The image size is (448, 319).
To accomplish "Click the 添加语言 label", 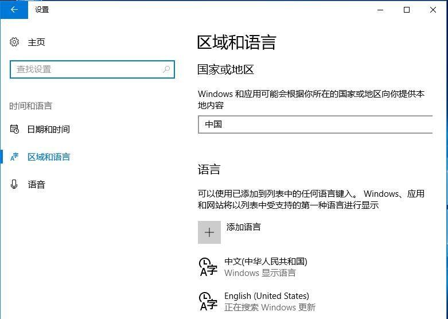I will pyautogui.click(x=243, y=227).
